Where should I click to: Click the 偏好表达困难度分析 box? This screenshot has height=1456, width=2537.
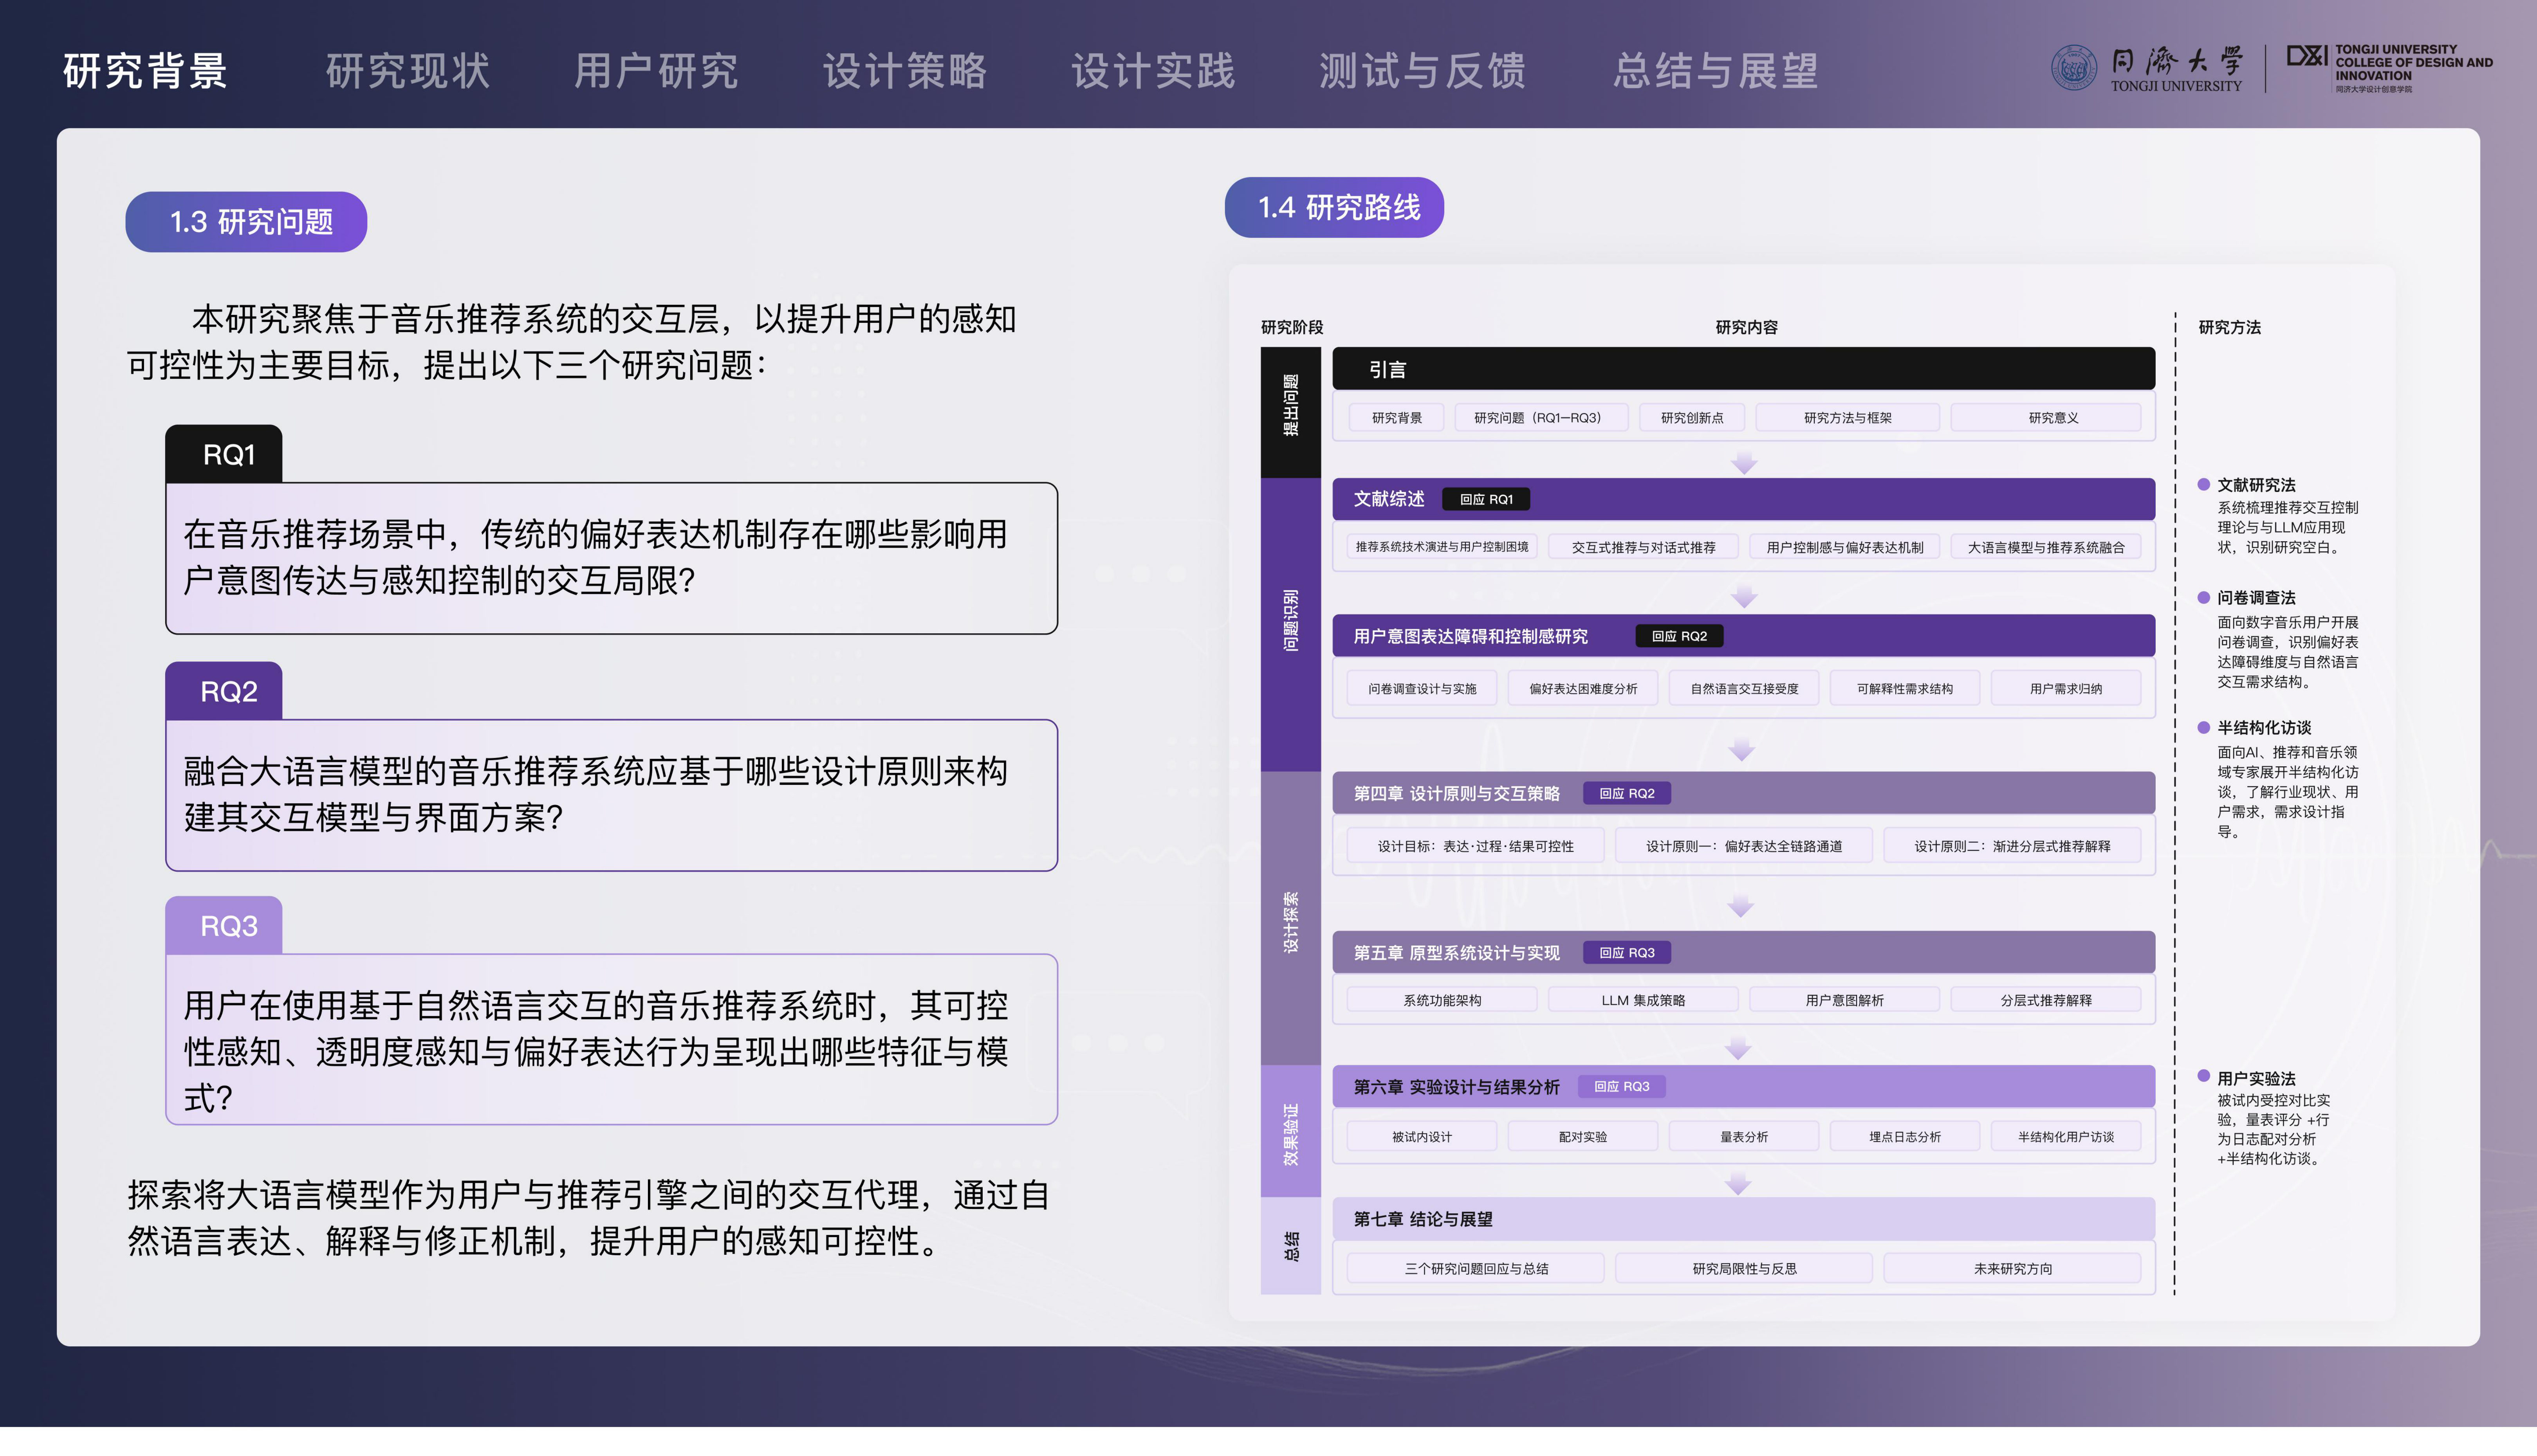[1583, 688]
